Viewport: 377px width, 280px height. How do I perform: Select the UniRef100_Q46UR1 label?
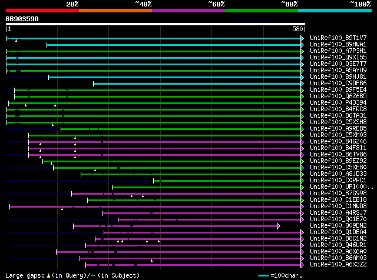[x=338, y=245]
